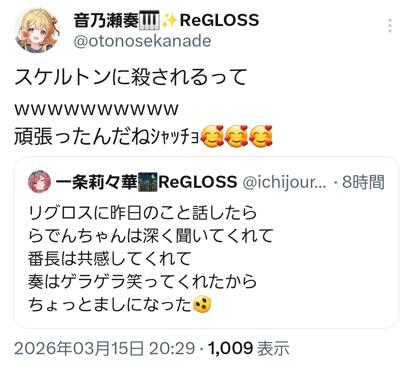413x368 pixels.
Task: Select the last smiling hearts emoji
Action: point(260,136)
